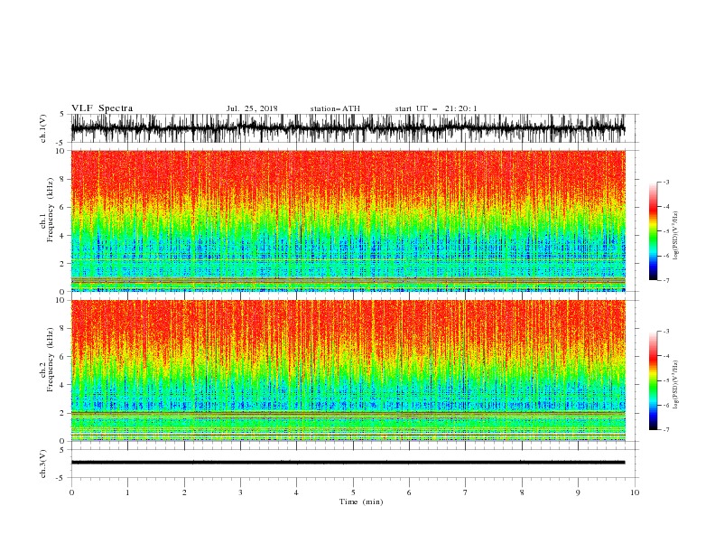This screenshot has width=715, height=553.
Task: Click inside the ch.2 spectrogram panel
Action: pyautogui.click(x=348, y=370)
